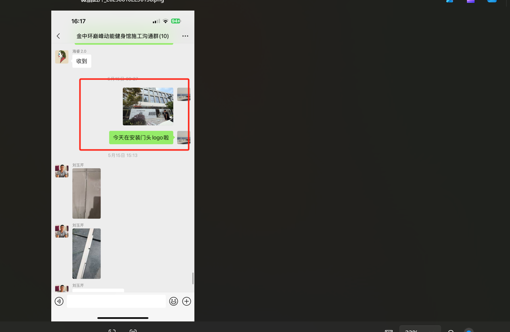Switch to voice input mode icon

[59, 301]
